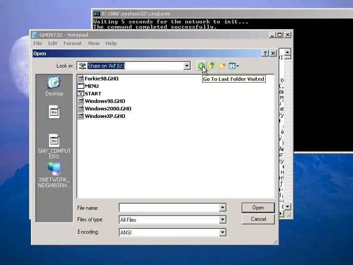353x265 pixels.
Task: Click the Desktop shortcut in places bar
Action: (54, 86)
